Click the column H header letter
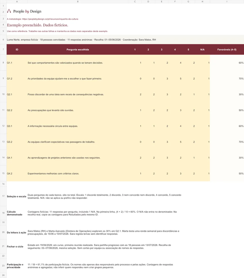Viewport: 244px width, 278px height. coord(202,2)
